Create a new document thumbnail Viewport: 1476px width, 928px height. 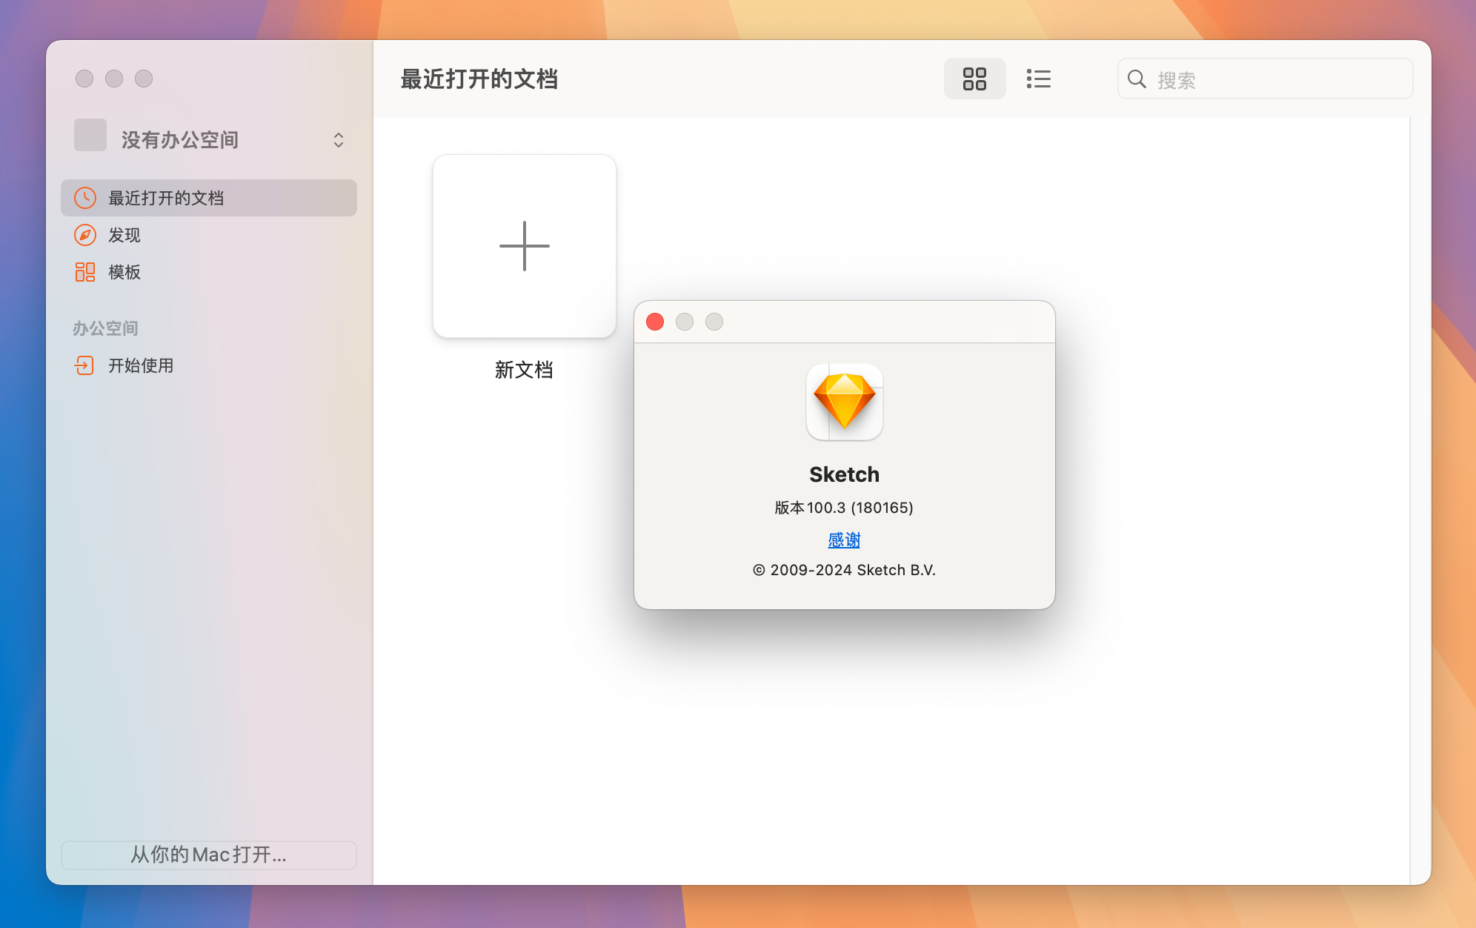(x=525, y=246)
